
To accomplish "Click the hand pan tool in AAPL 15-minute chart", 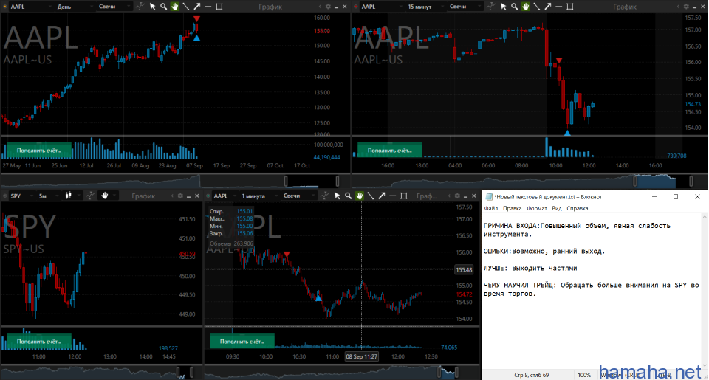I will coord(525,7).
